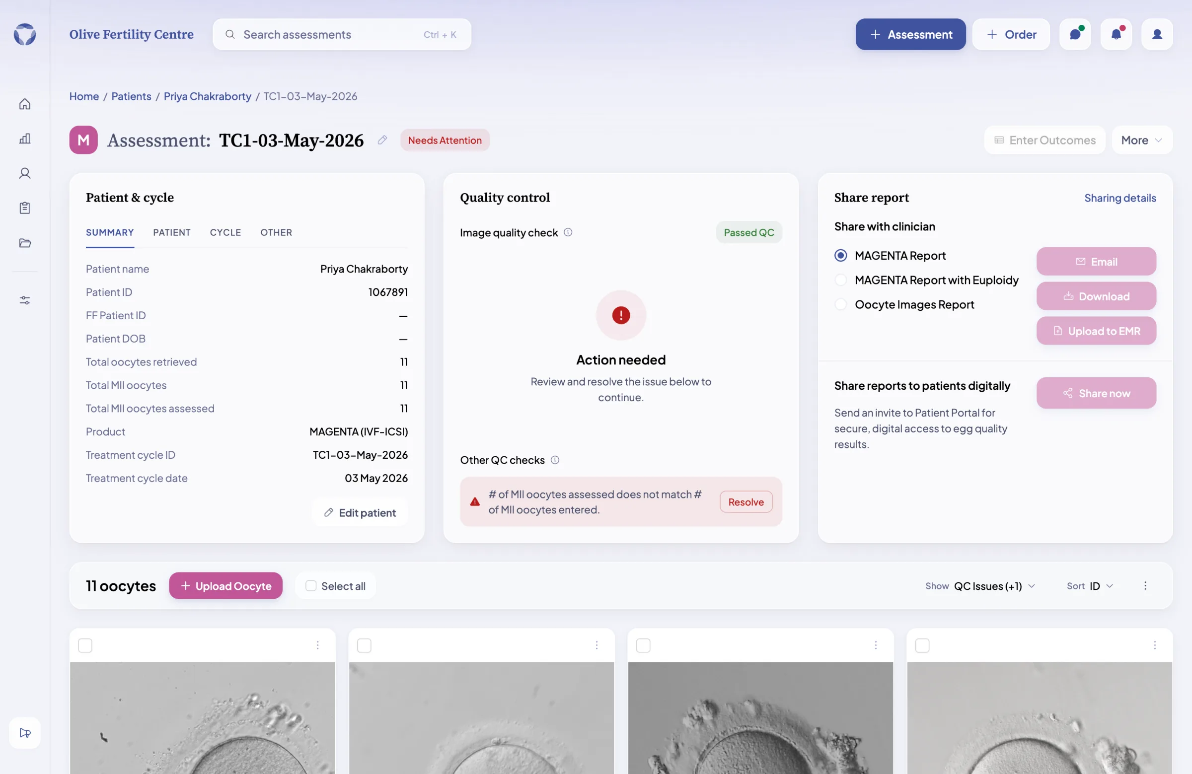Click the red warning icon in Quality control

620,315
